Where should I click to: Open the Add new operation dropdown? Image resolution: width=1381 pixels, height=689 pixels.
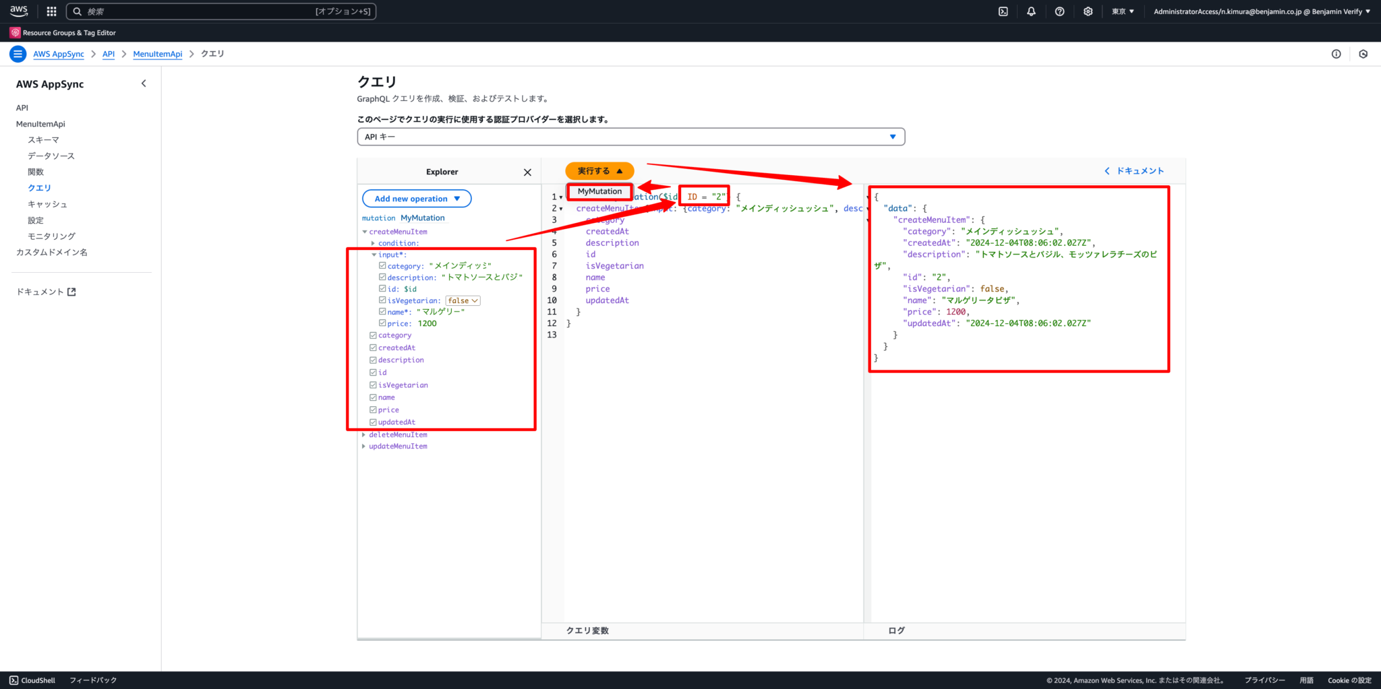417,198
